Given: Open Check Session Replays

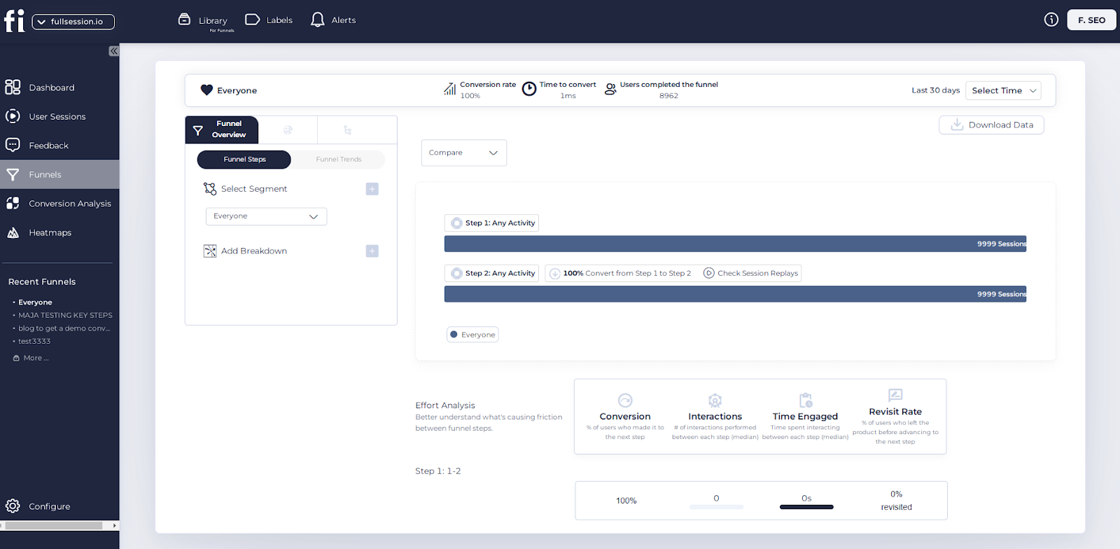Looking at the screenshot, I should [750, 273].
